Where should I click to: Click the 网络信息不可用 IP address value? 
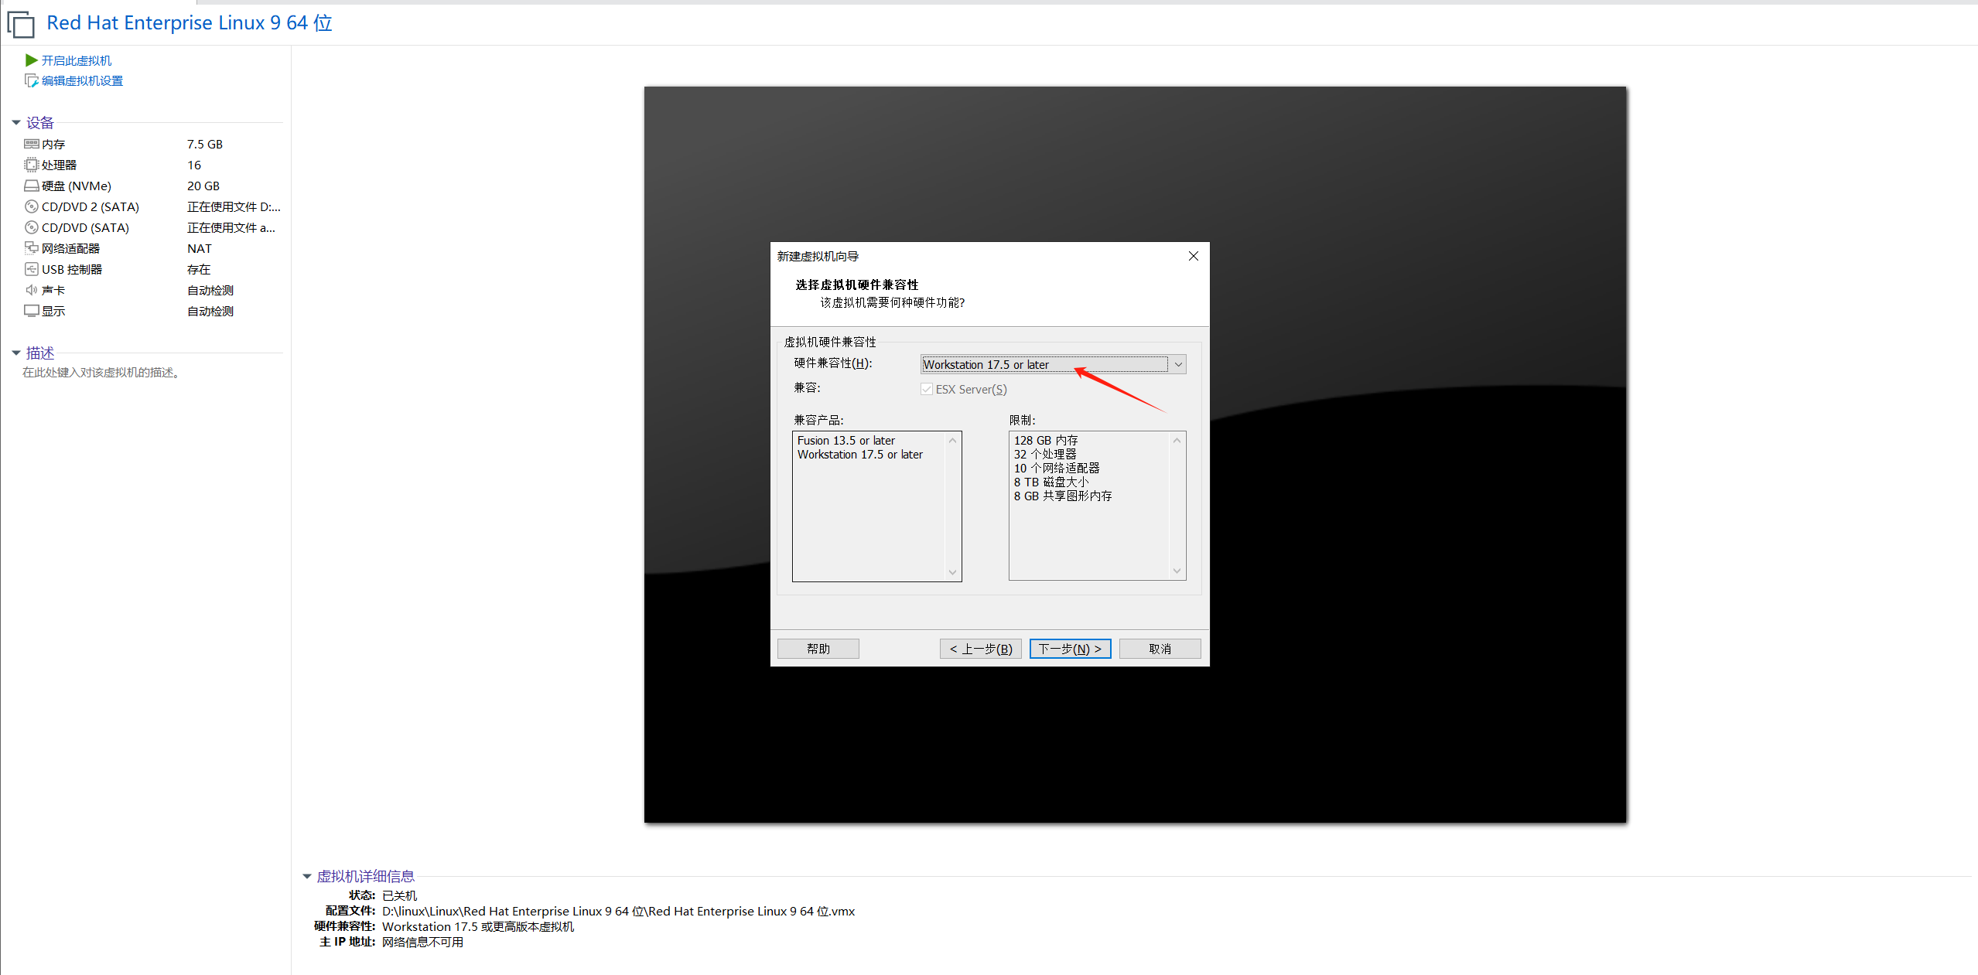[422, 942]
